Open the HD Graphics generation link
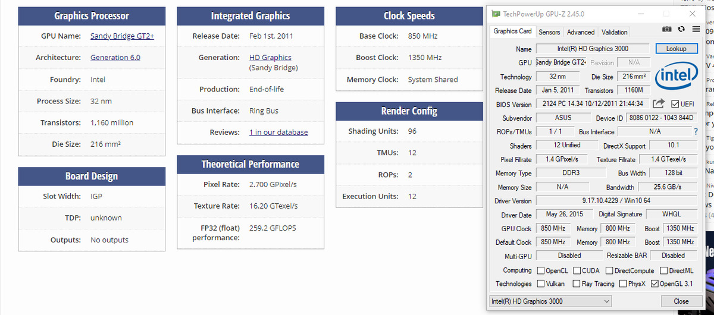The width and height of the screenshot is (714, 315). tap(270, 58)
